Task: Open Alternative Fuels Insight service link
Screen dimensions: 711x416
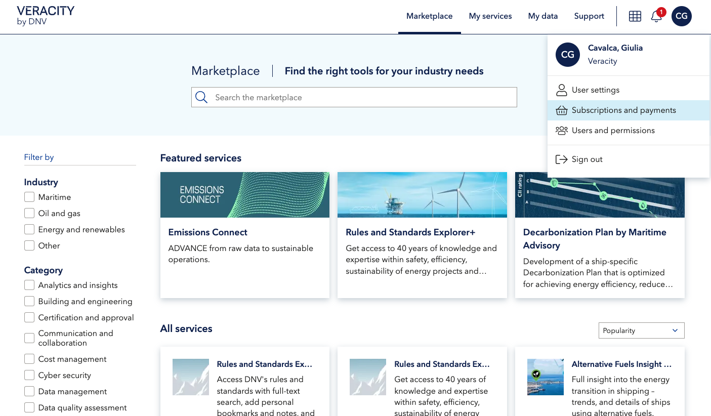Action: point(621,364)
